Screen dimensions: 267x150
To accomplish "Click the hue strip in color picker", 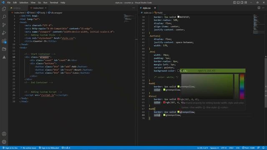I will (242, 86).
